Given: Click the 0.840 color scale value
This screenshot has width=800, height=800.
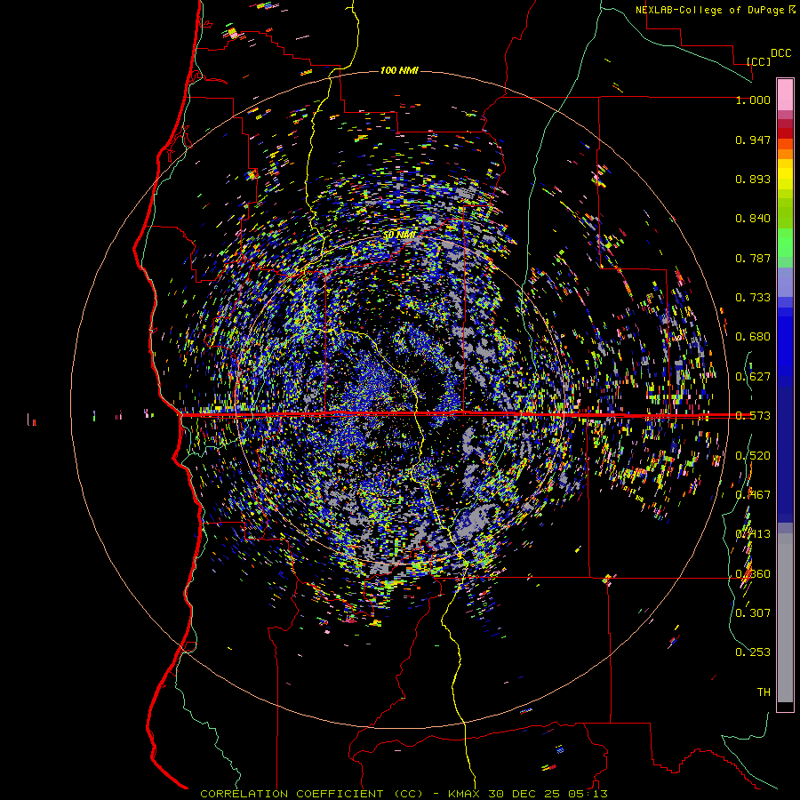Looking at the screenshot, I should 753,219.
